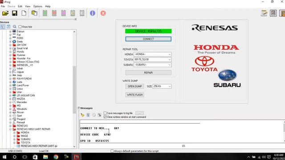Click the log file browse button
This screenshot has height=160, width=285.
click(139, 113)
